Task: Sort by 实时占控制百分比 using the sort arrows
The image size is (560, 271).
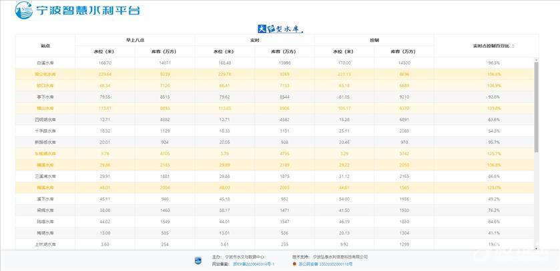Action: [513, 46]
